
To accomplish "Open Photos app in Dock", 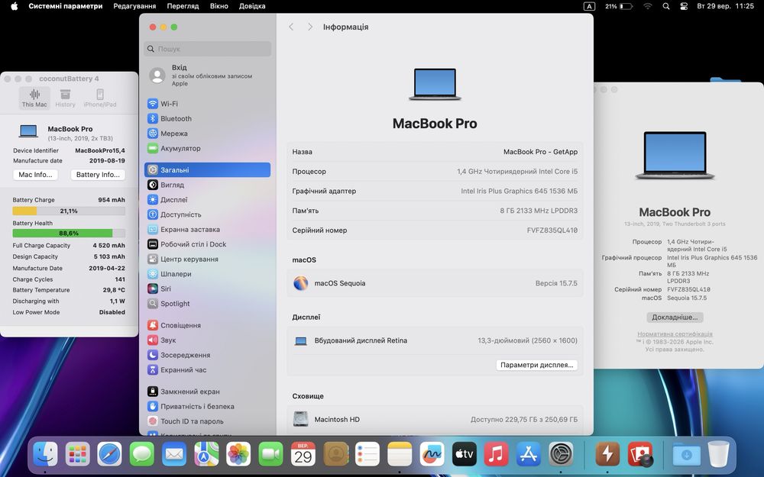I will pos(238,454).
